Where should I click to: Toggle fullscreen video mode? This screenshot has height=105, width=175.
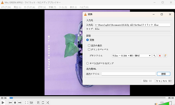[x=26, y=103]
